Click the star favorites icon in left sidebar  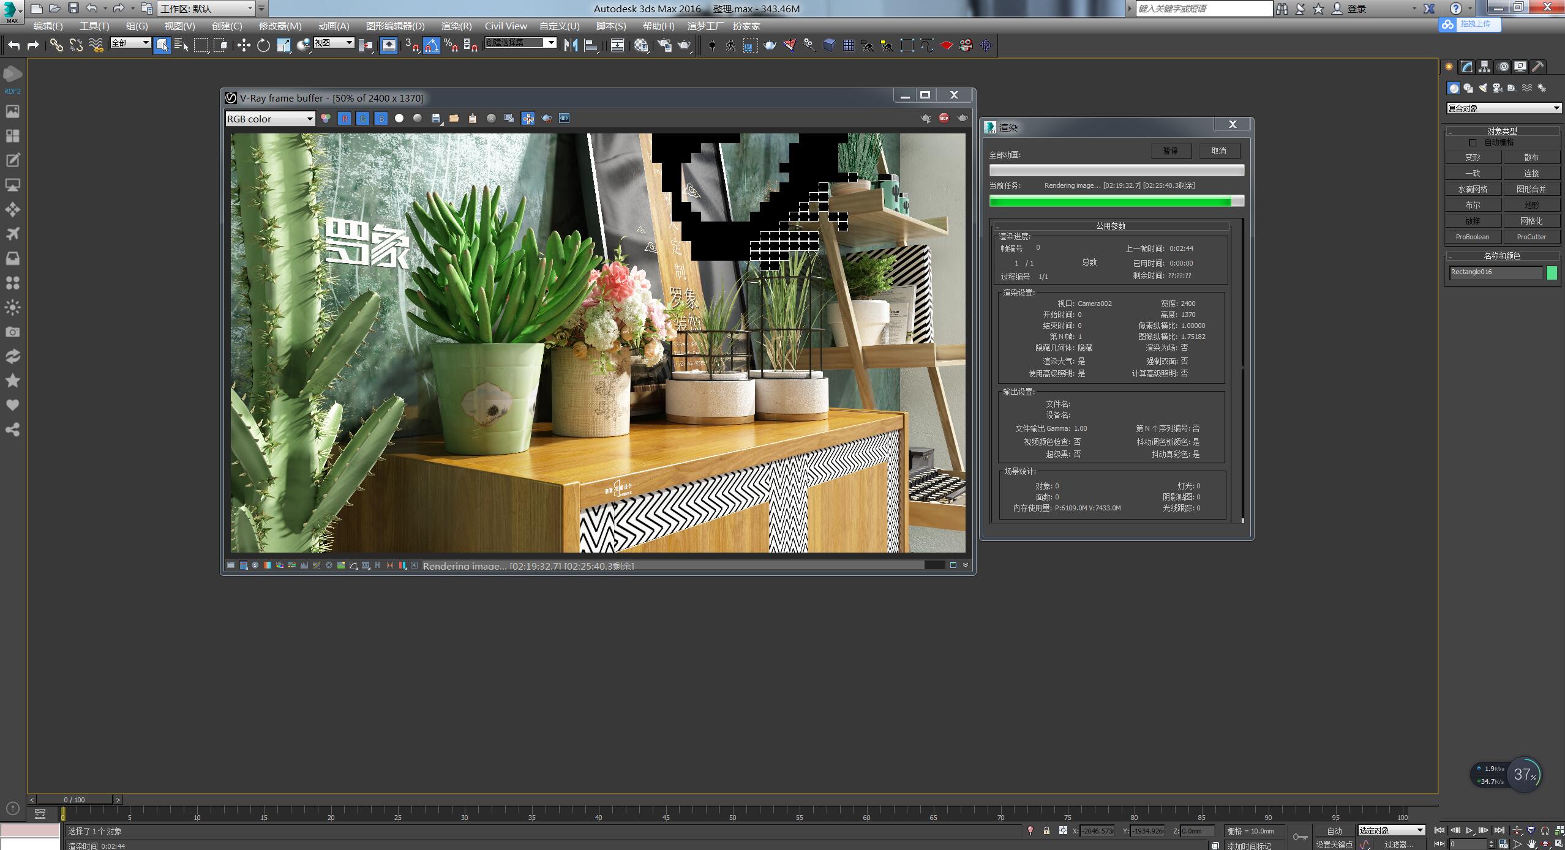[x=12, y=381]
